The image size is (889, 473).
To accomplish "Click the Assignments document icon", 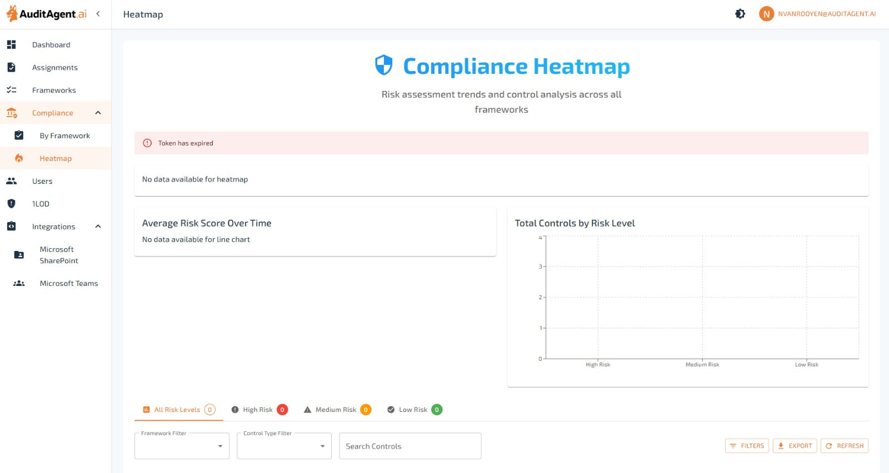I will tap(11, 67).
